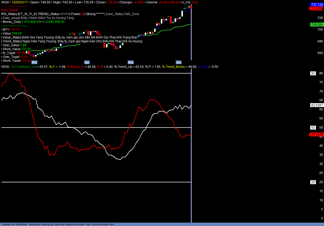Click the red 736.86 close price tag
324x226 pixels.
(316, 9)
